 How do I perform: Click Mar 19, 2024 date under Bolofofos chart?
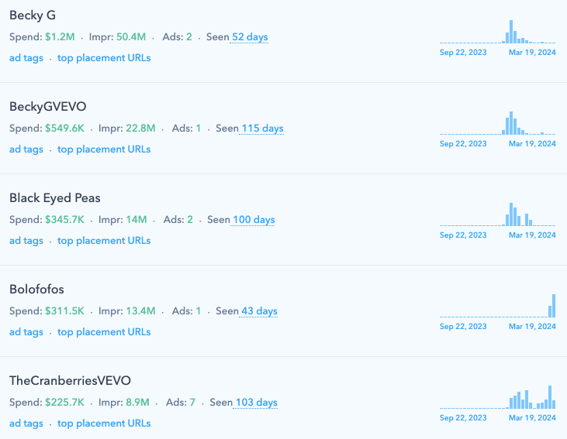(532, 327)
